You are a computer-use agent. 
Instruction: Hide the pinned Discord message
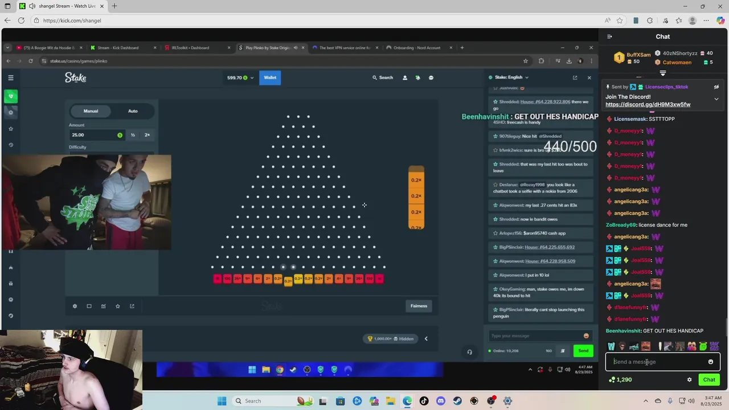(716, 87)
